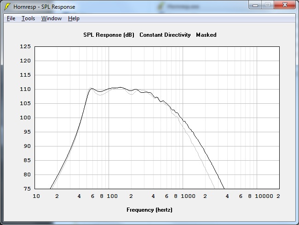Screen dimensions: 299x225
Task: Click the 'Constant Directivity' label
Action: click(x=165, y=35)
